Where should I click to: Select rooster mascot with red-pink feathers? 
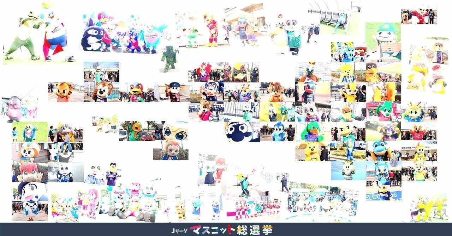point(206,72)
